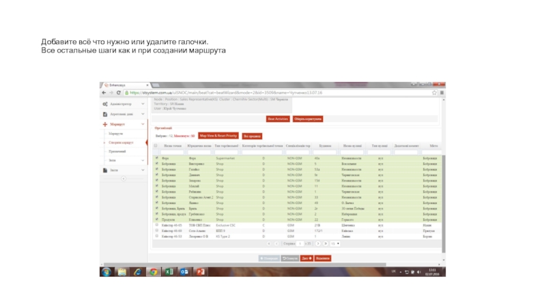Click the sidebar collapse circle arrow
The image size is (546, 307).
[123, 179]
